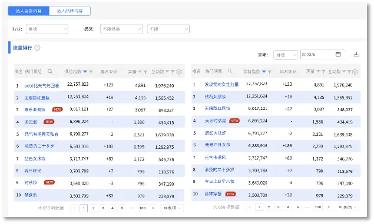Go to page 2 of the 热门消费 table
This screenshot has height=224, width=374.
coord(269,207)
